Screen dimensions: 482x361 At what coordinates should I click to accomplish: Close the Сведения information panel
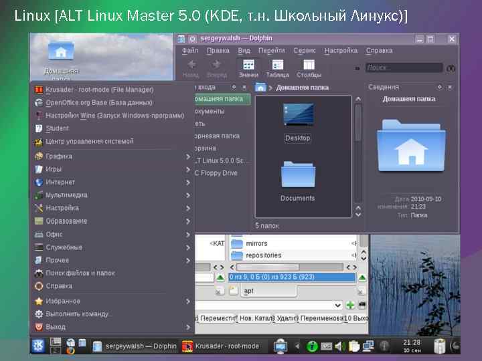point(450,88)
